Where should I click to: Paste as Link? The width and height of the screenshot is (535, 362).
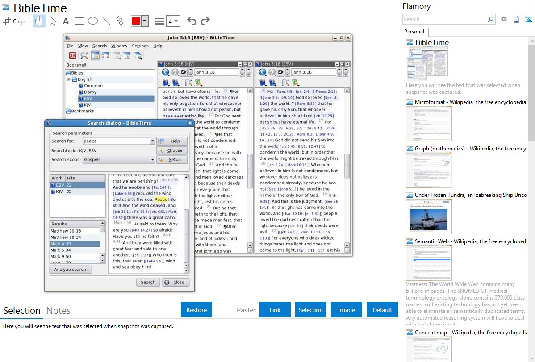coord(275,310)
